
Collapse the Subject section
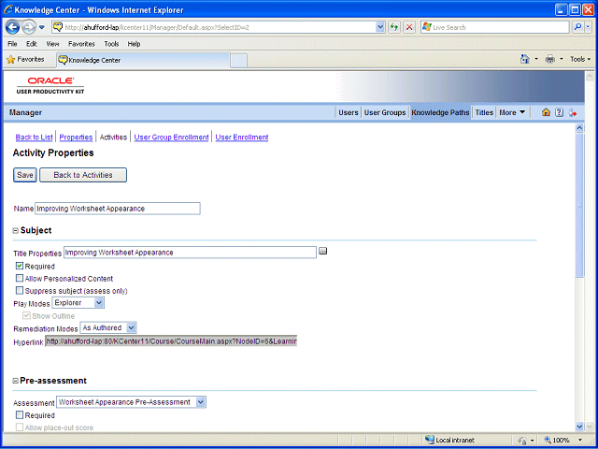16,231
